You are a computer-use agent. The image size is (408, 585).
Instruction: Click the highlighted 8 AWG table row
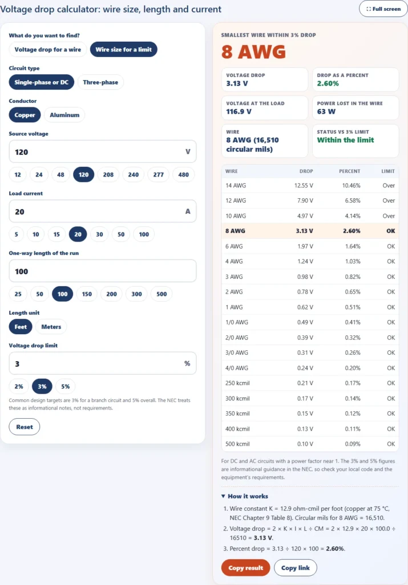pyautogui.click(x=310, y=231)
